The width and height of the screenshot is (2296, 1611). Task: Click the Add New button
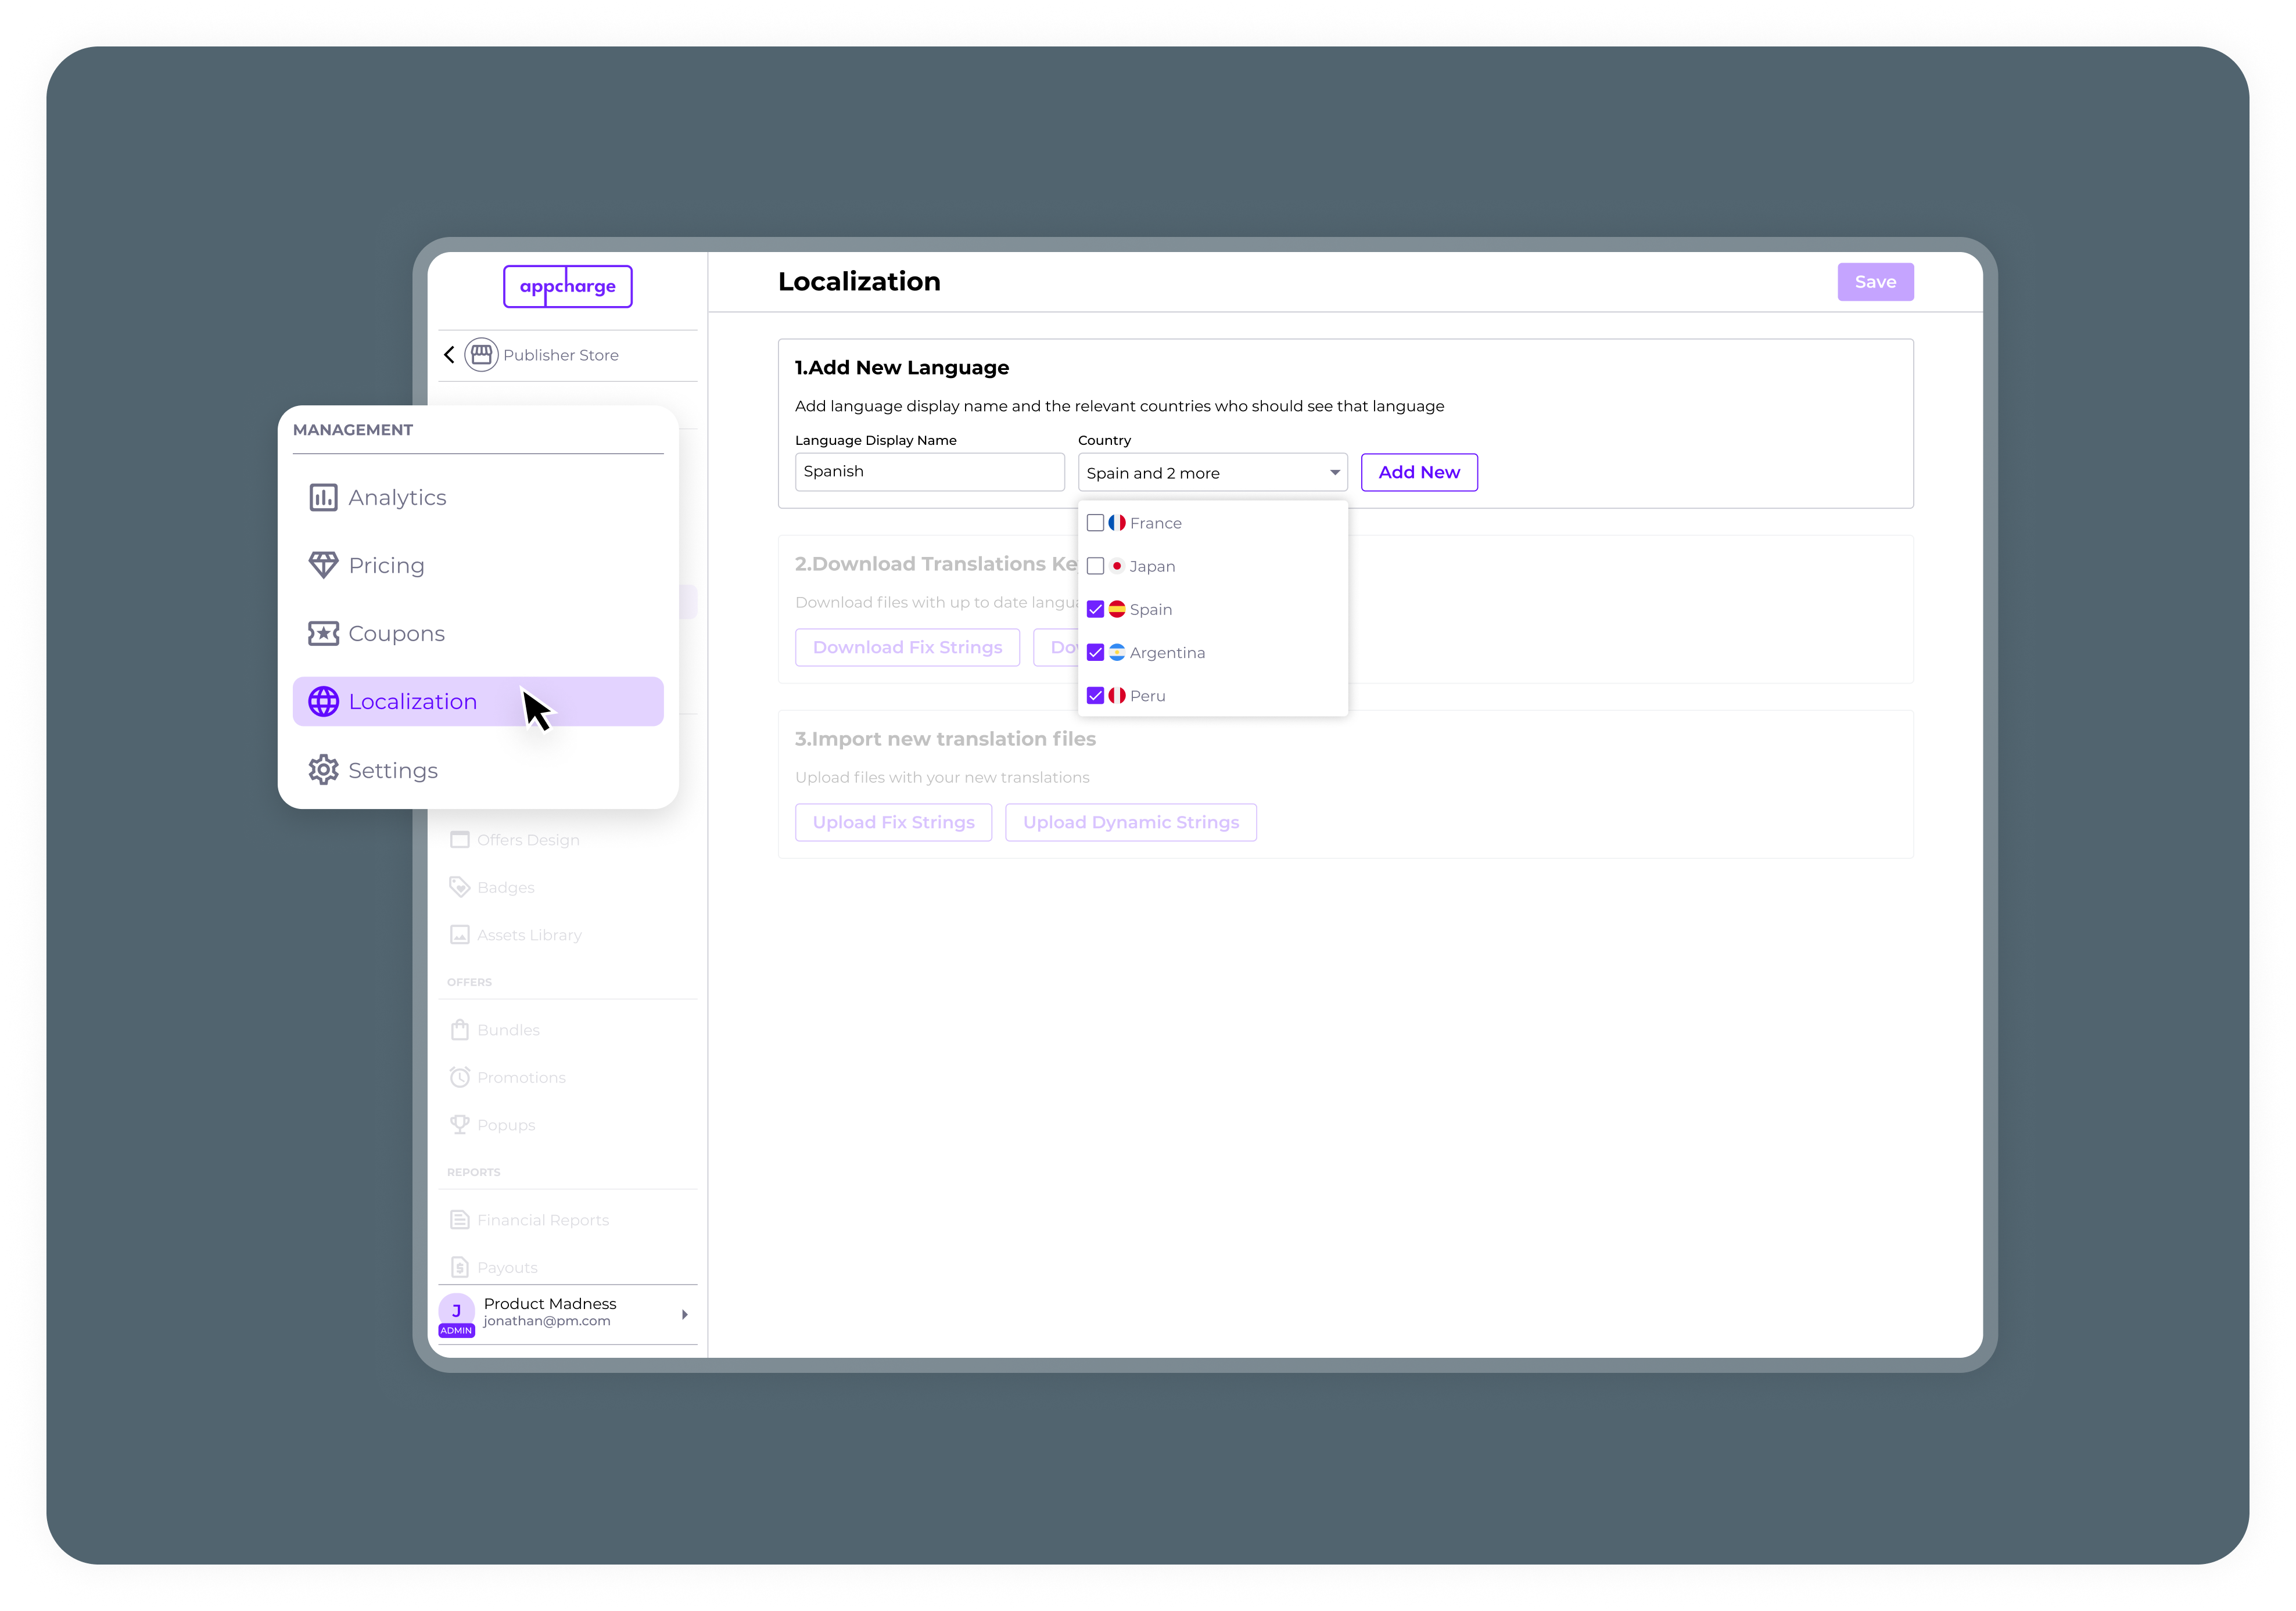point(1418,473)
